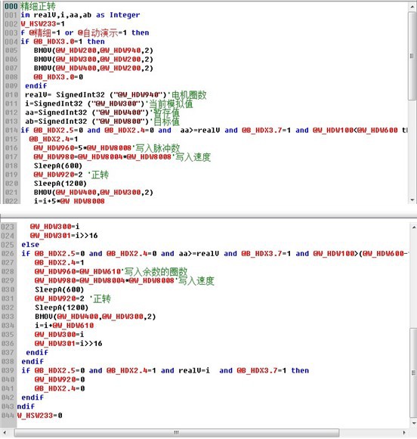
Task: Click the horizontal scrollbar left arrow
Action: [5, 432]
